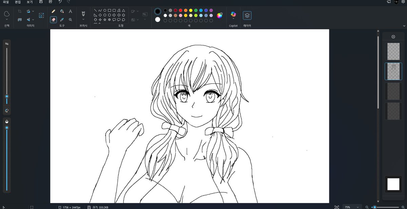Screen dimensions: 407x209
Task: Click the fit-to-window icon in status bar
Action: [x=336, y=207]
